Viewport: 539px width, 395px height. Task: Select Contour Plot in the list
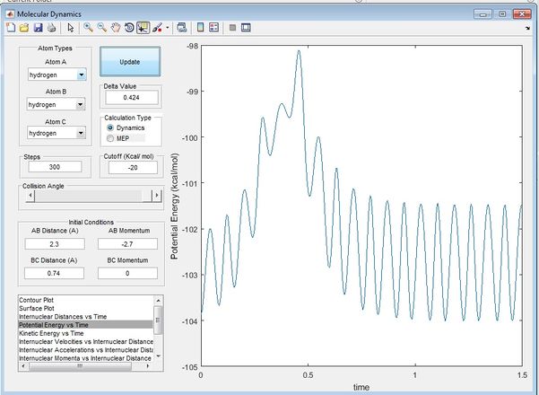click(85, 300)
